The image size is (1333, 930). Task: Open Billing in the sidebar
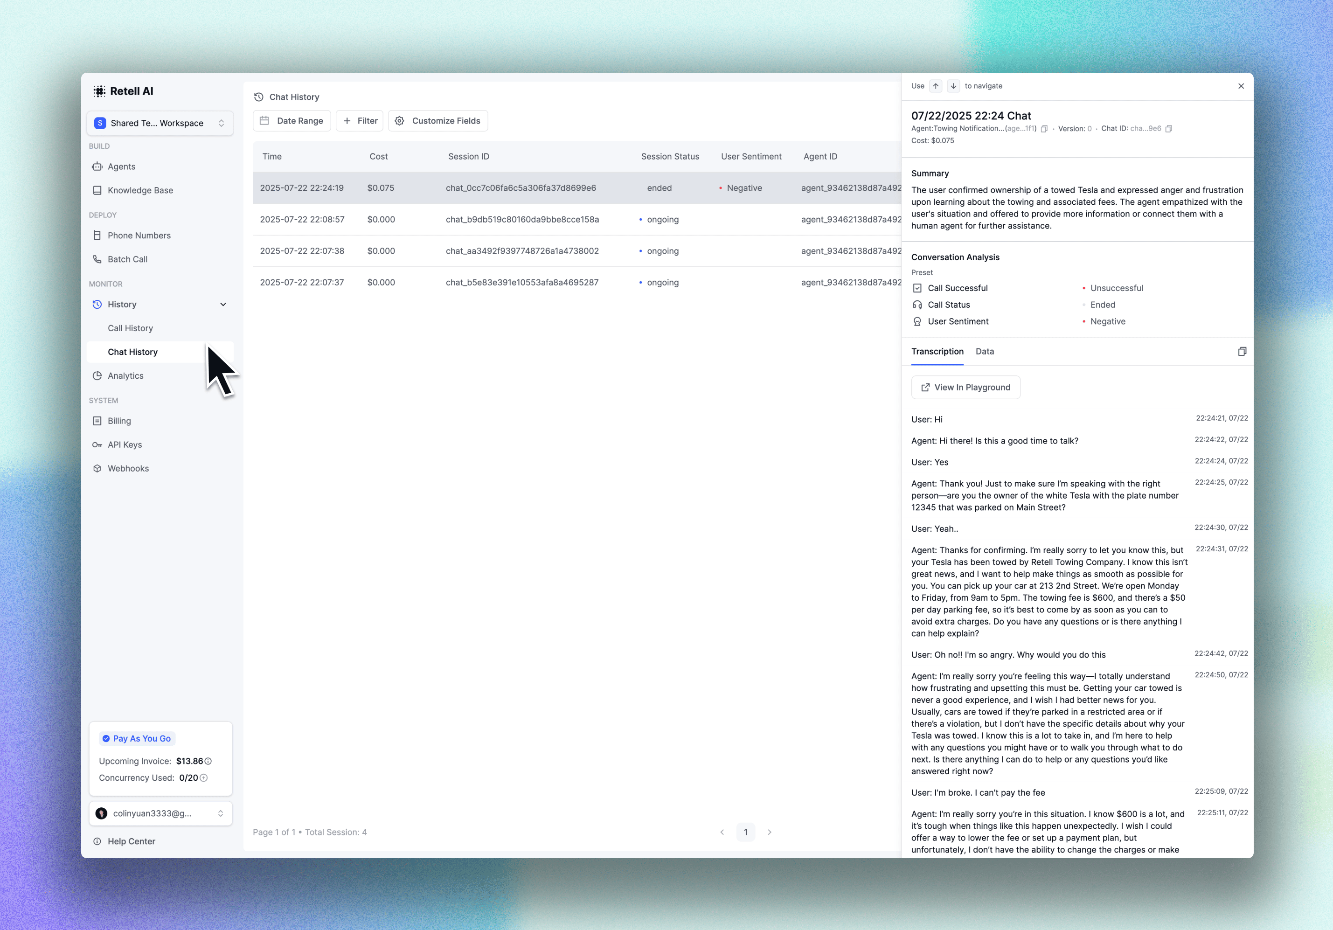(x=160, y=422)
